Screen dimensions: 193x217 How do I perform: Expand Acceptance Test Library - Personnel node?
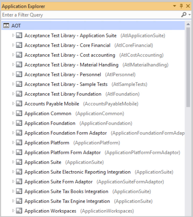point(13,74)
